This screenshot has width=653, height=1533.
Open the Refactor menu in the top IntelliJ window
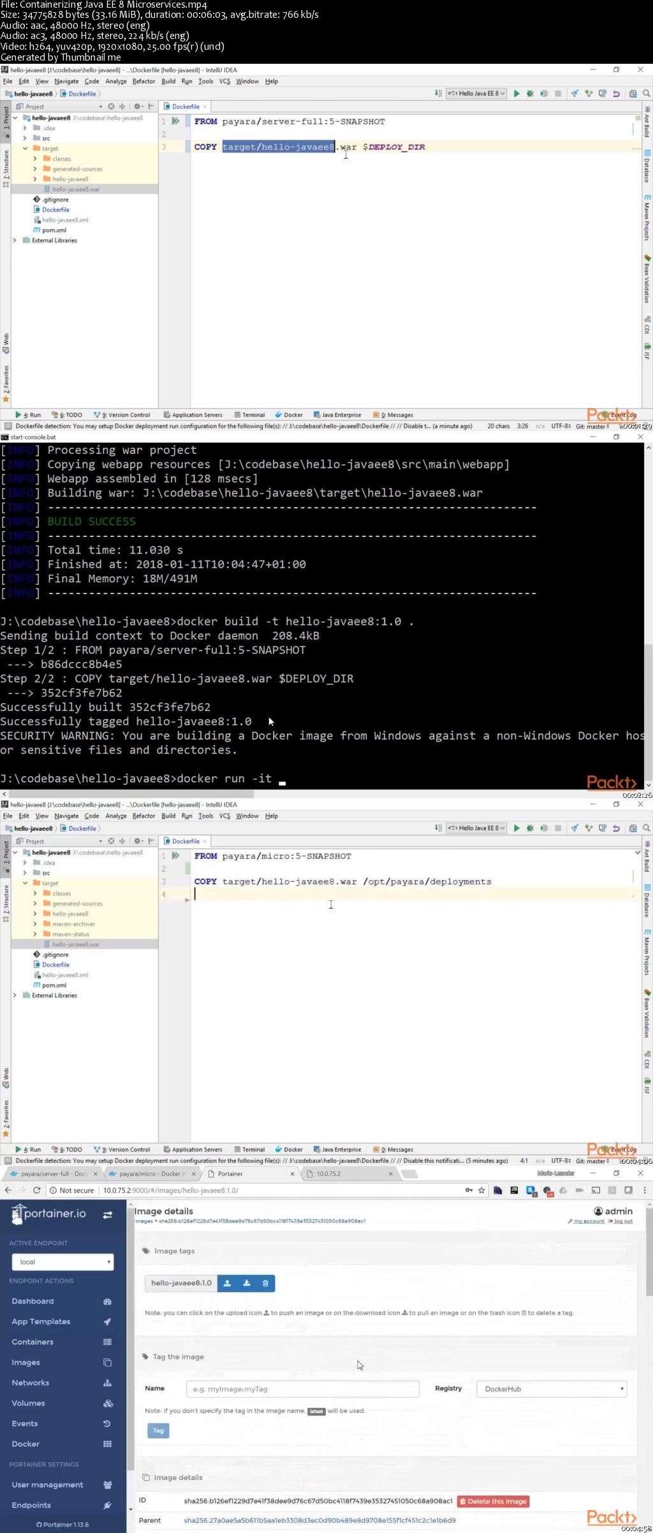[143, 82]
